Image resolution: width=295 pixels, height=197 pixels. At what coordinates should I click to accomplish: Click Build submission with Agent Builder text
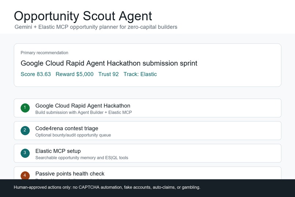83,113
